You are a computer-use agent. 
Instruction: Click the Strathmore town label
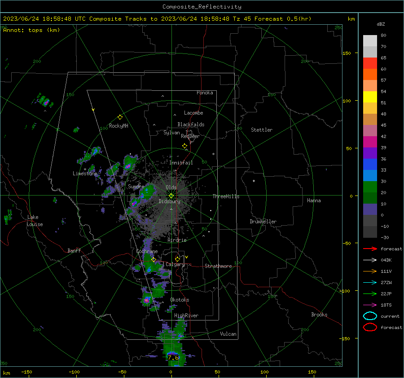218,266
